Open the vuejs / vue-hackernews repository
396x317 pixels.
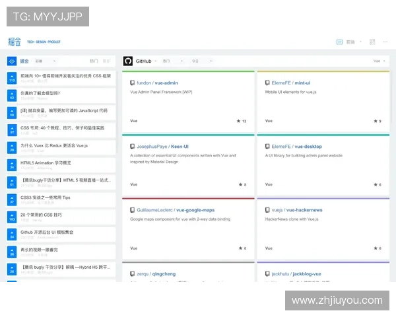point(297,210)
